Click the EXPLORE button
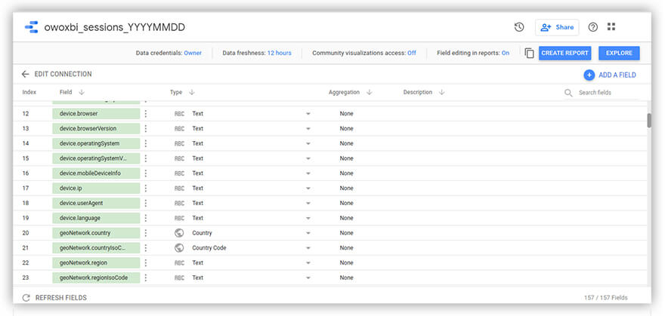The image size is (665, 316). pyautogui.click(x=619, y=54)
